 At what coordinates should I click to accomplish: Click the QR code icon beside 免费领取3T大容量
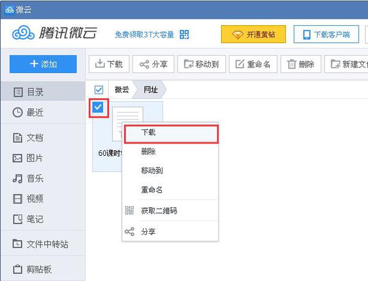point(185,34)
